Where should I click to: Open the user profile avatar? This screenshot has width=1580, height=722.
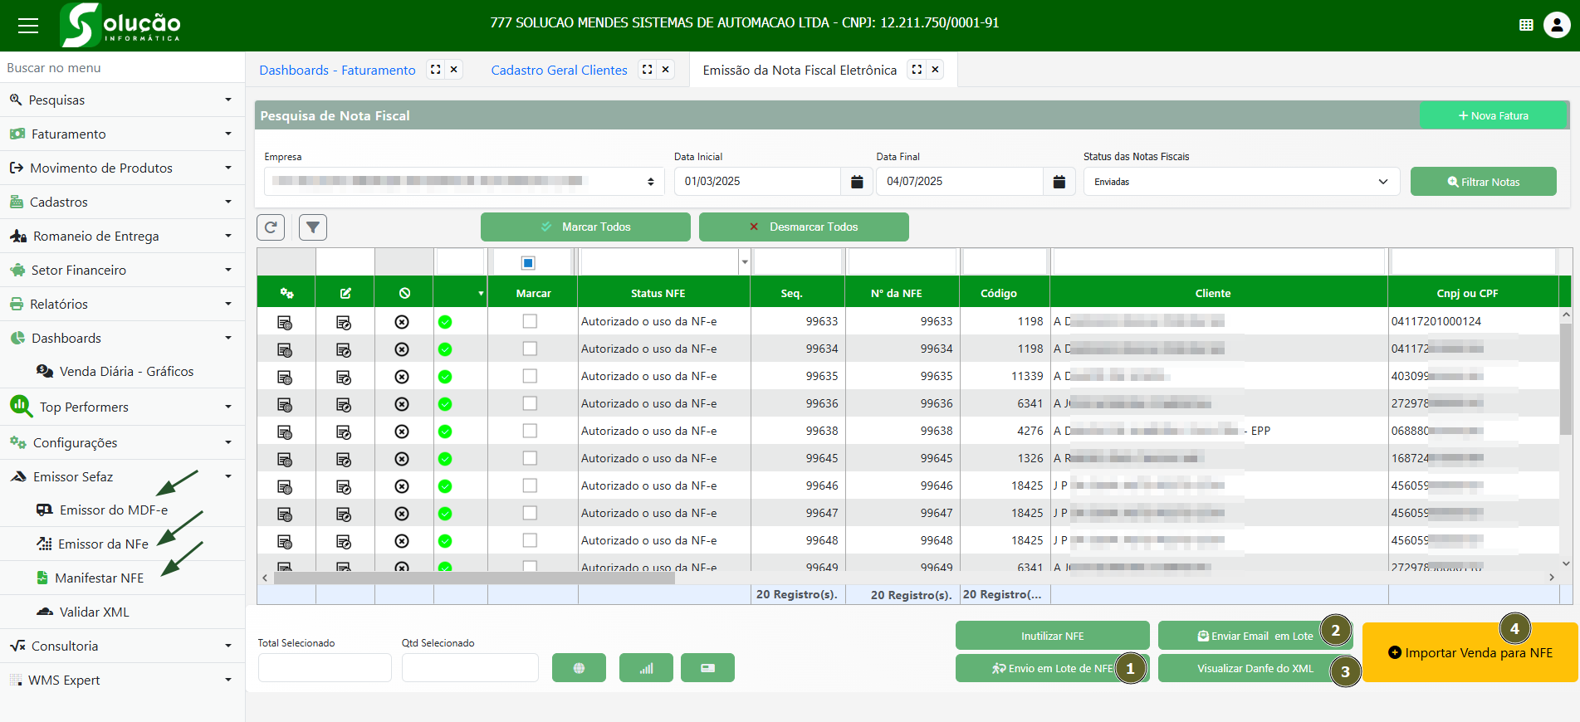1556,25
